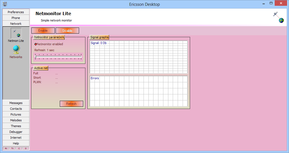Open the Internet section
This screenshot has height=153, width=289.
coord(16,138)
